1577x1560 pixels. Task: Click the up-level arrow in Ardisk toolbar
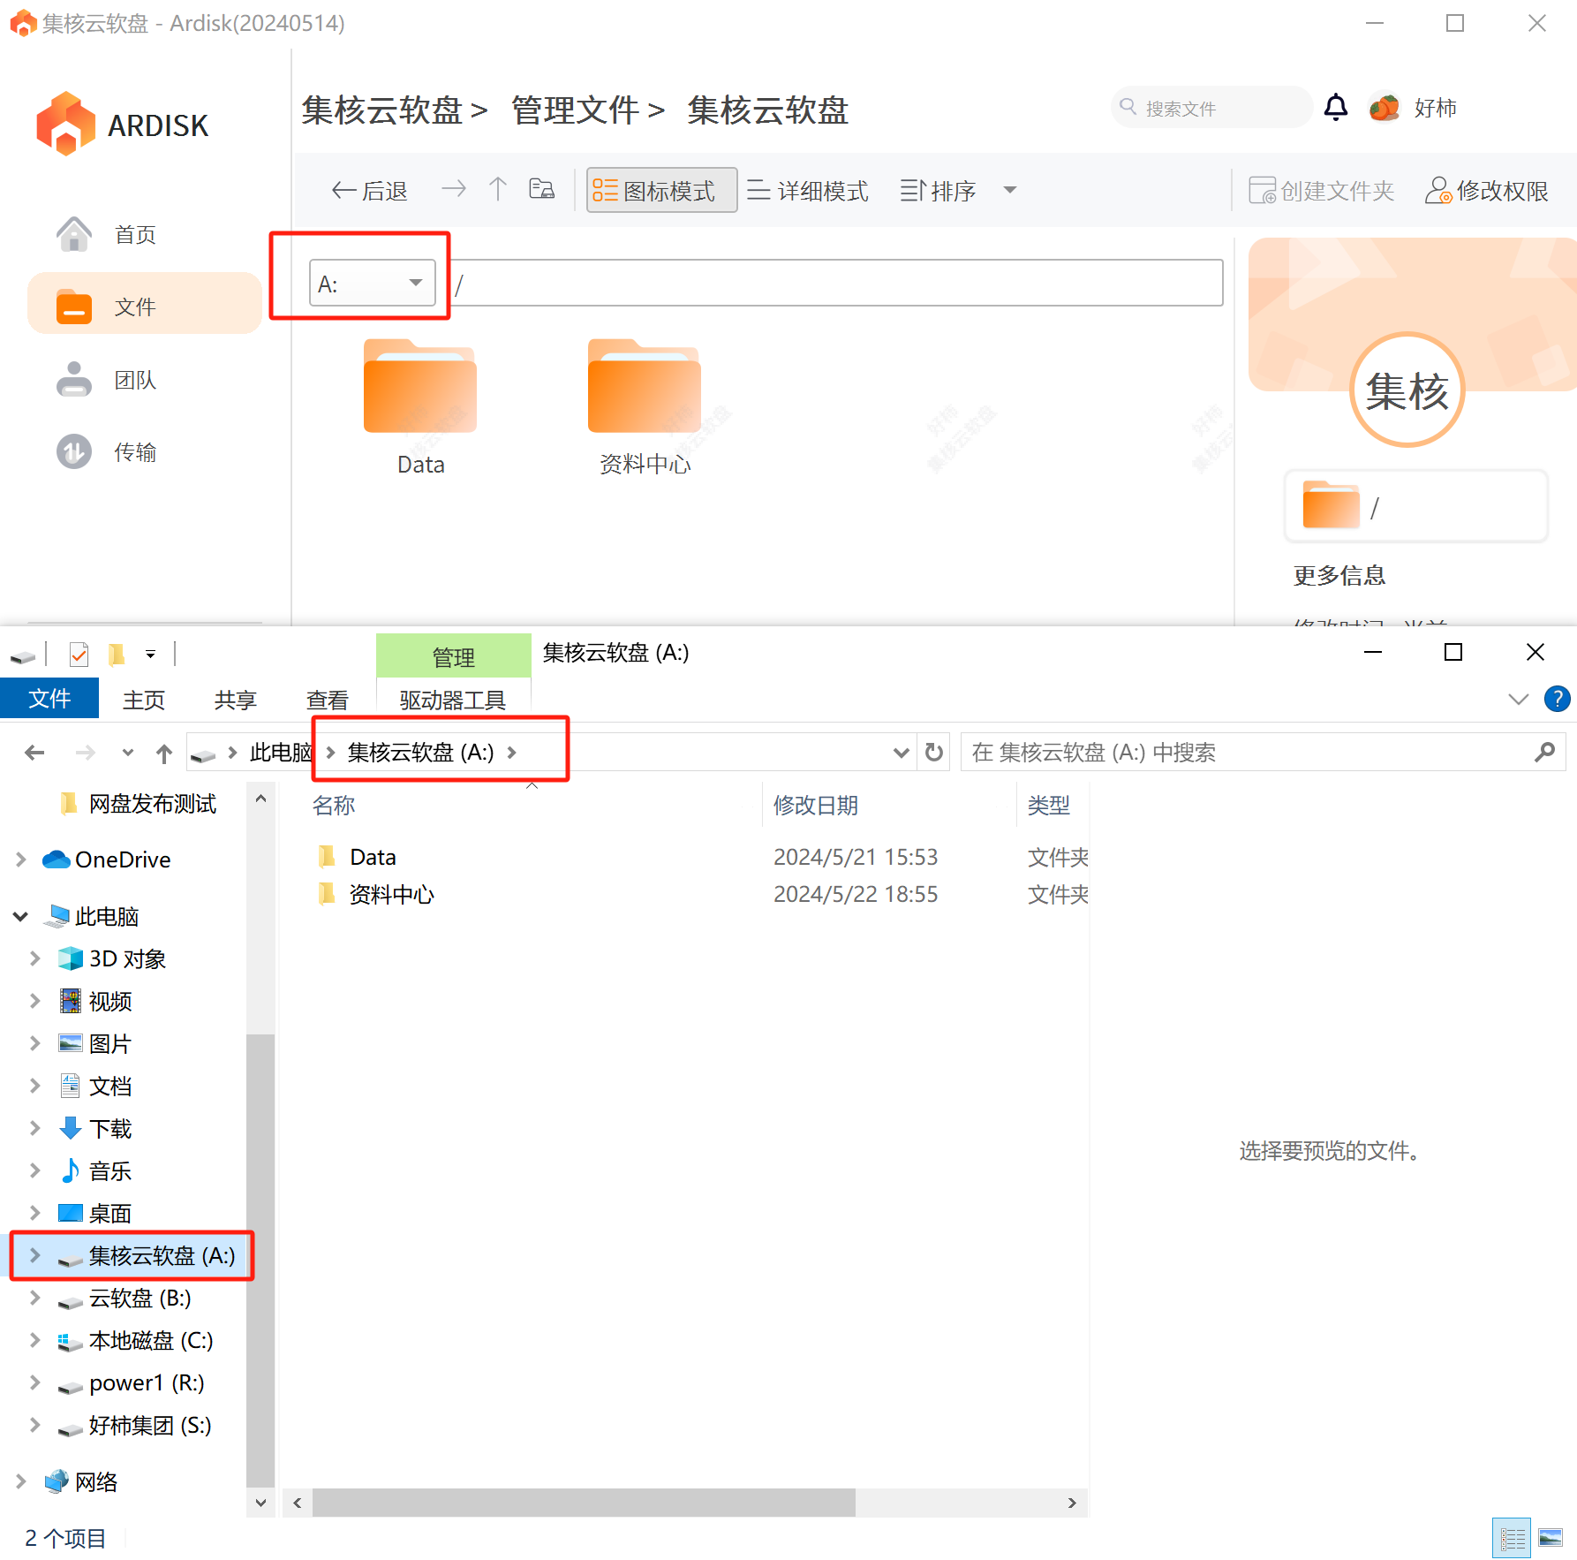tap(498, 188)
